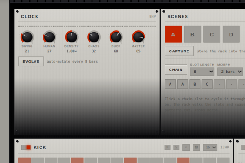Screen dimensions: 245x163
Task: Click the clock step indicator strip
Action: [x=87, y=27]
